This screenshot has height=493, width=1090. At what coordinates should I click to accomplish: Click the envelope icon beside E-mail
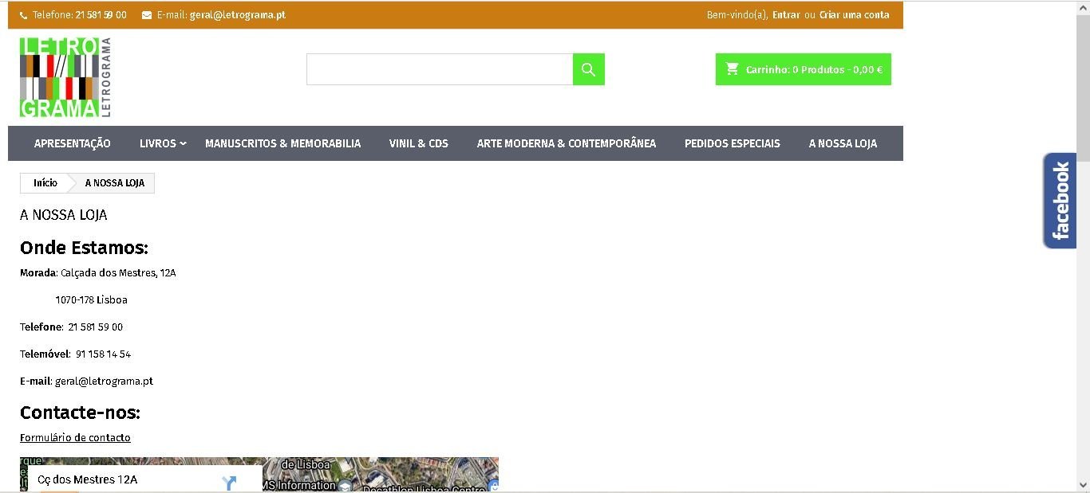[147, 15]
